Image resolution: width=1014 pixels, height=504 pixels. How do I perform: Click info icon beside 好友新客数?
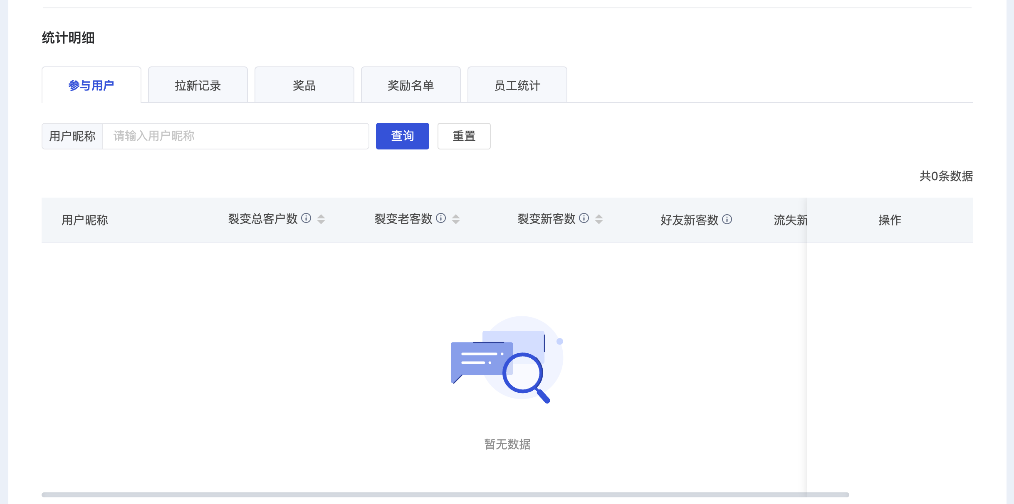[727, 219]
